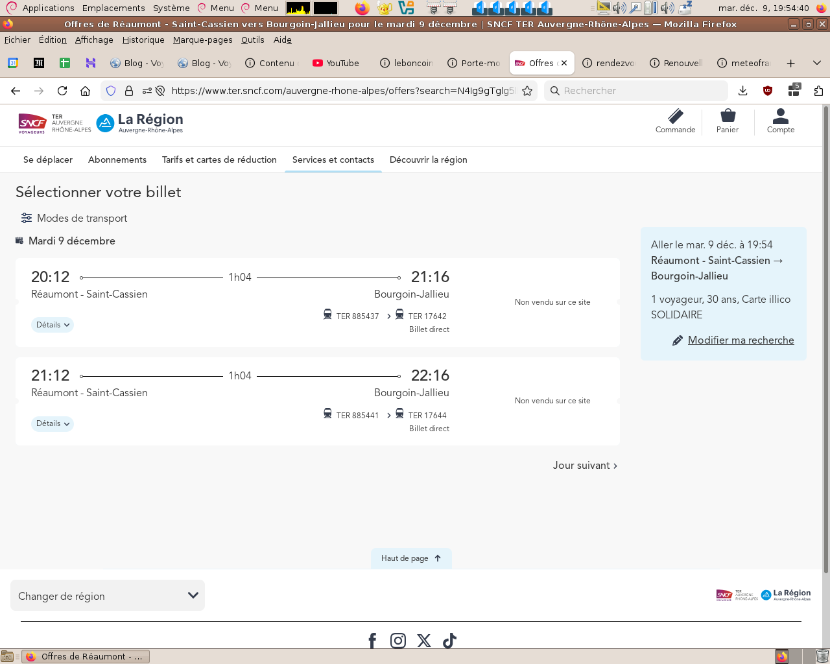
Task: Click the Haut de page button
Action: [411, 558]
